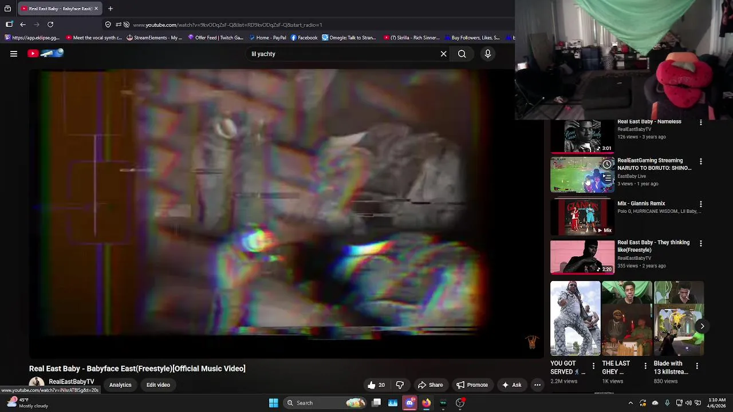
Task: Open the weather widget 45°F
Action: coord(29,403)
